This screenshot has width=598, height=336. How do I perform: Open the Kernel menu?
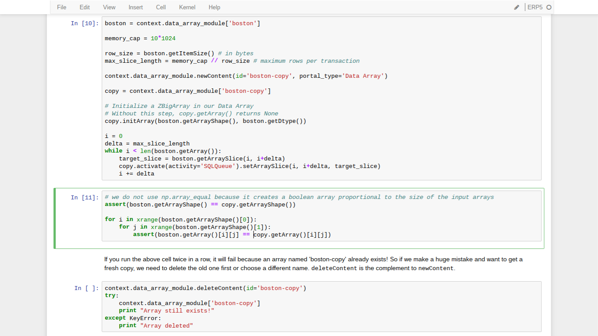(x=187, y=7)
